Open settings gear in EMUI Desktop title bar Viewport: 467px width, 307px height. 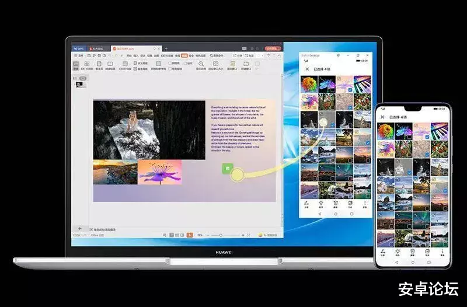[x=339, y=55]
